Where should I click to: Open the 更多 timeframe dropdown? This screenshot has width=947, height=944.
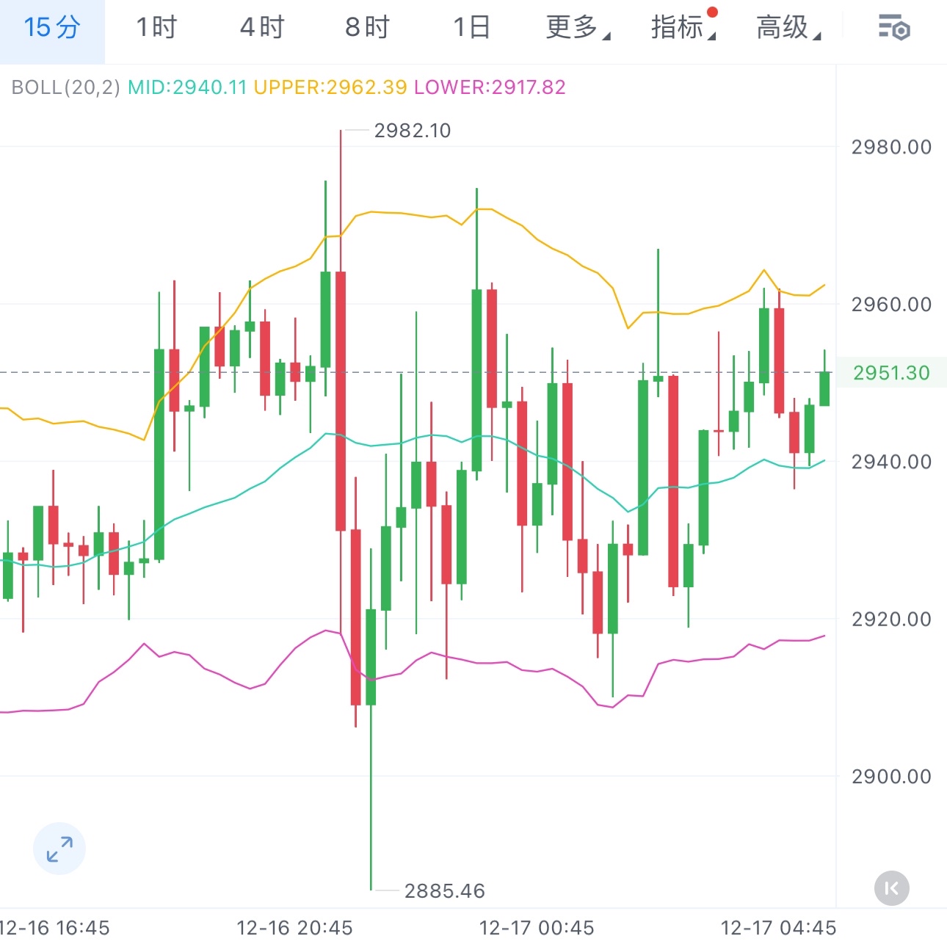[x=577, y=28]
